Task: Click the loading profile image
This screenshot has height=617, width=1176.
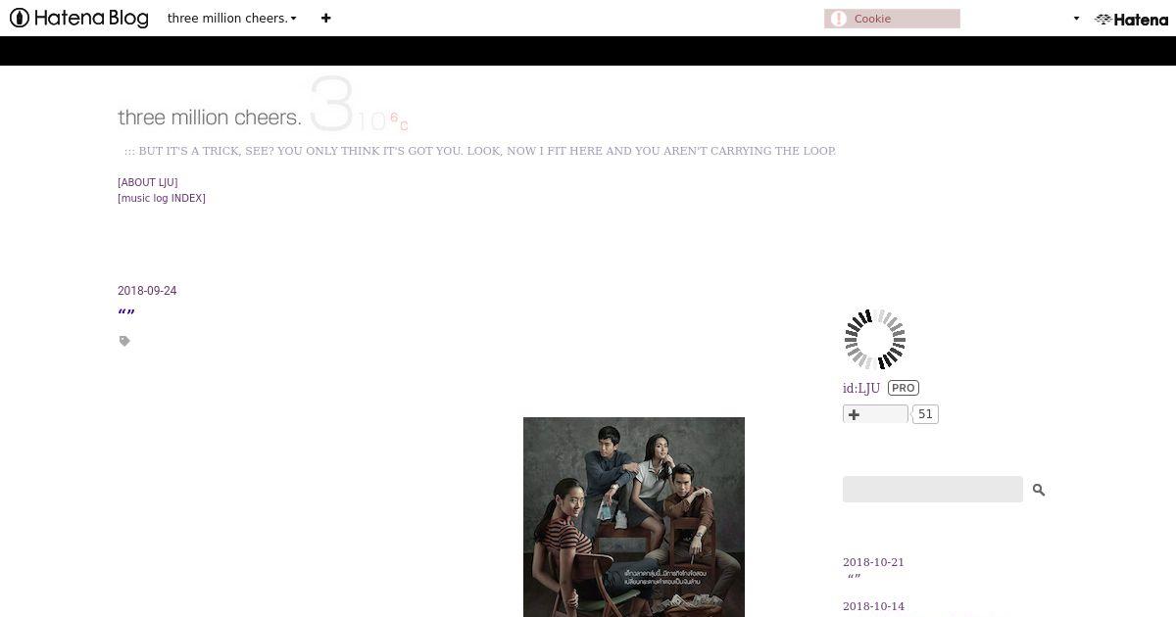Action: [875, 340]
